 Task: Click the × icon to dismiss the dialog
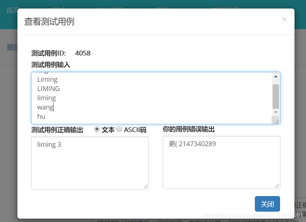(285, 19)
